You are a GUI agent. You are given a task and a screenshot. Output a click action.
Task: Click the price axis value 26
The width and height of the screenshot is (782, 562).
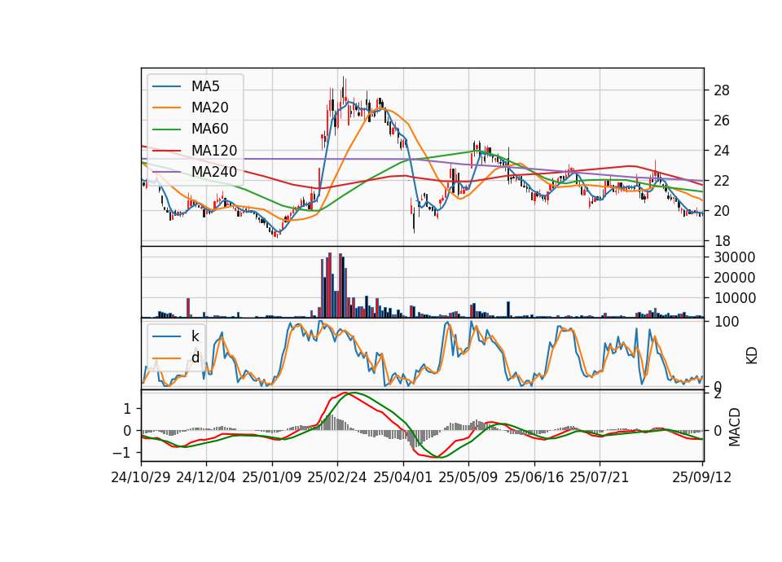[x=722, y=121]
